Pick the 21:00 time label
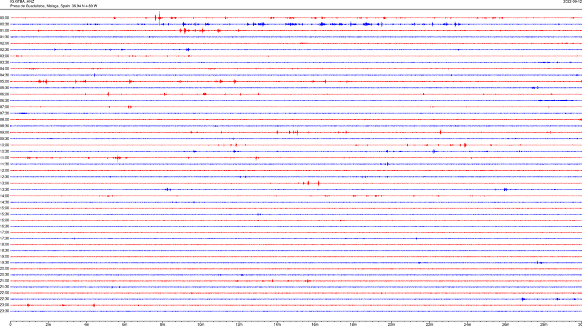Viewport: 582px width, 327px height. (x=5, y=280)
